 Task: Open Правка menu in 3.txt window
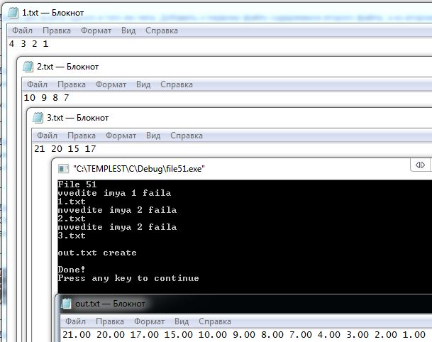[82, 136]
